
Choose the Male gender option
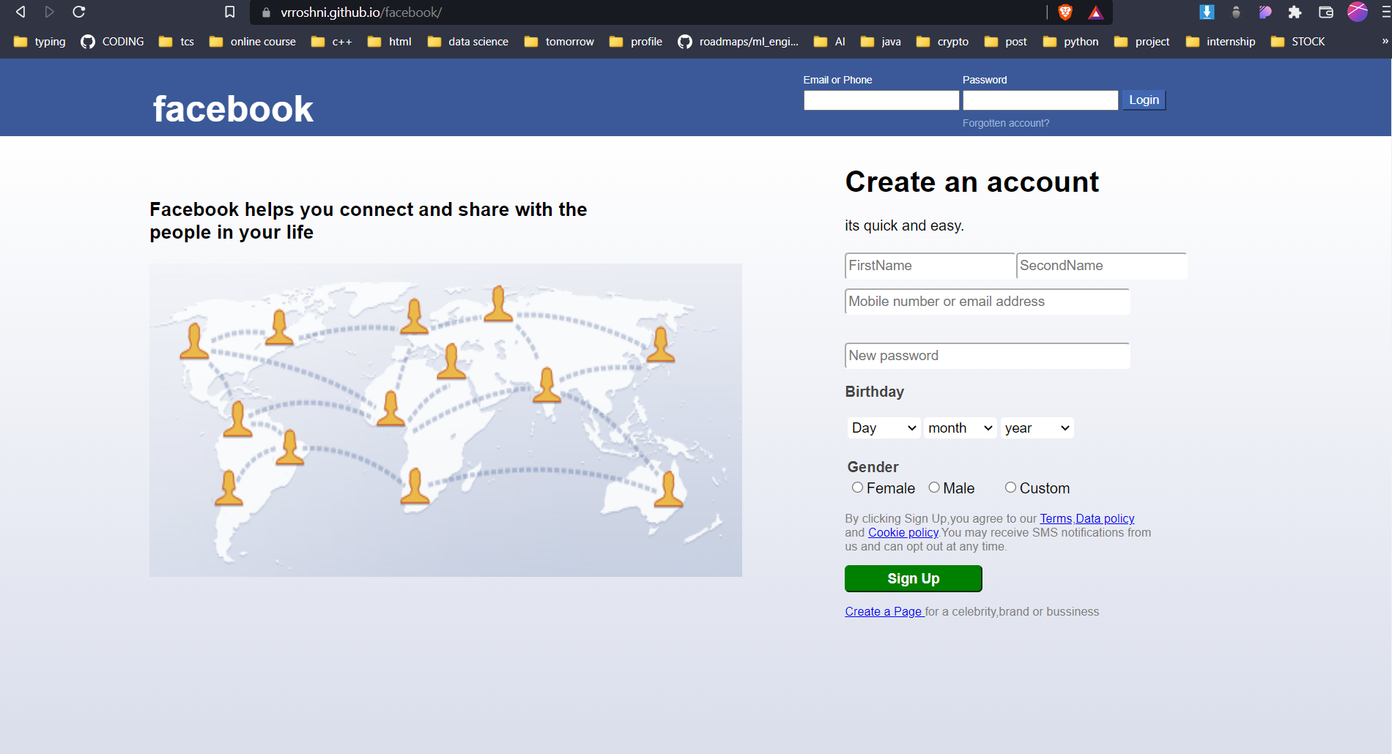coord(934,488)
